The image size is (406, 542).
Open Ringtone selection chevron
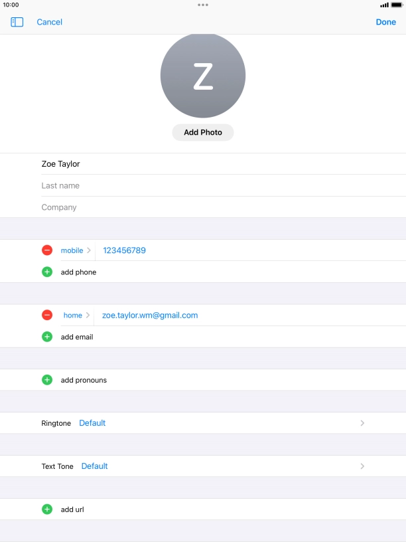click(362, 423)
